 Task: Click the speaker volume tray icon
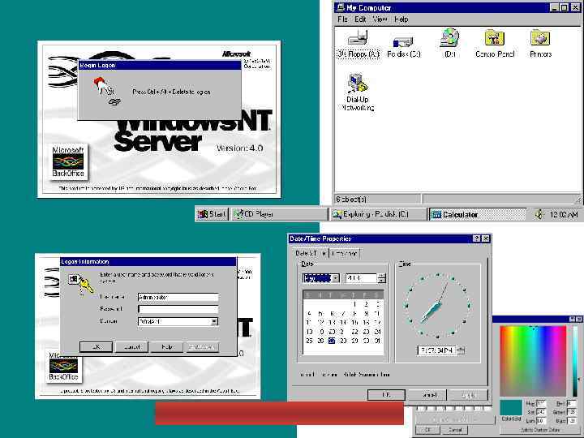pos(539,214)
